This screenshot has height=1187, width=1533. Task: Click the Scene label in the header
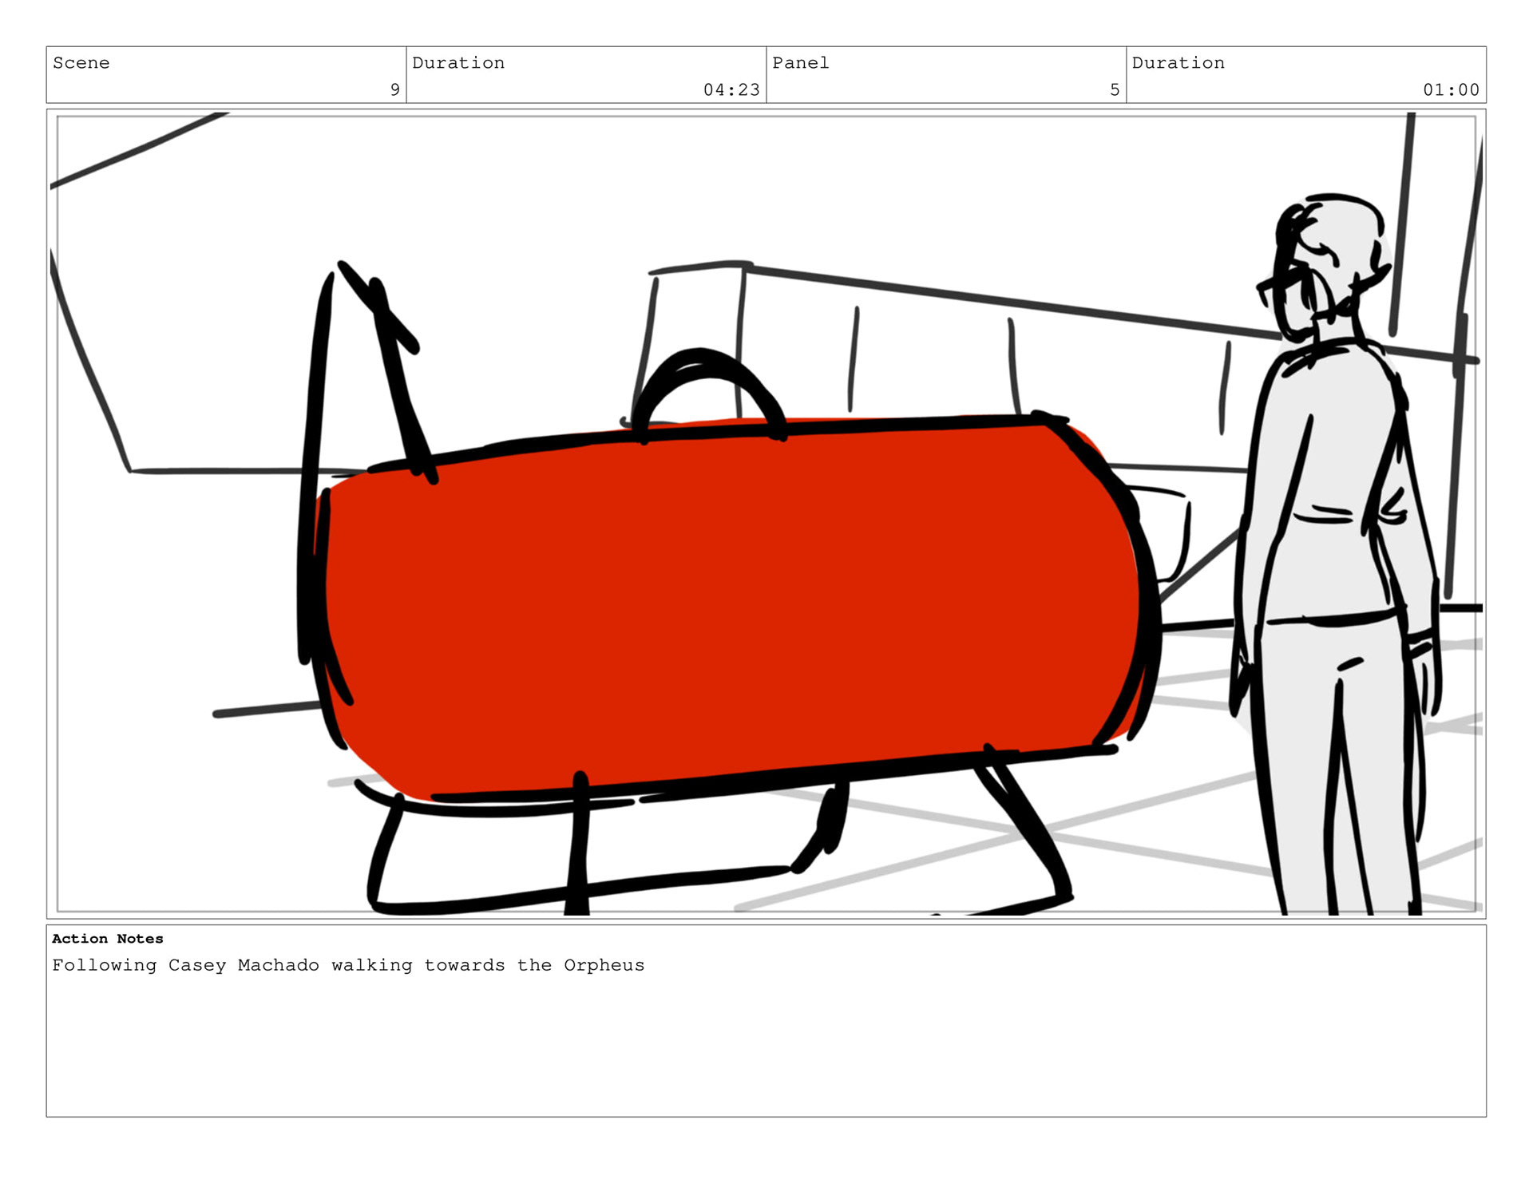(81, 63)
